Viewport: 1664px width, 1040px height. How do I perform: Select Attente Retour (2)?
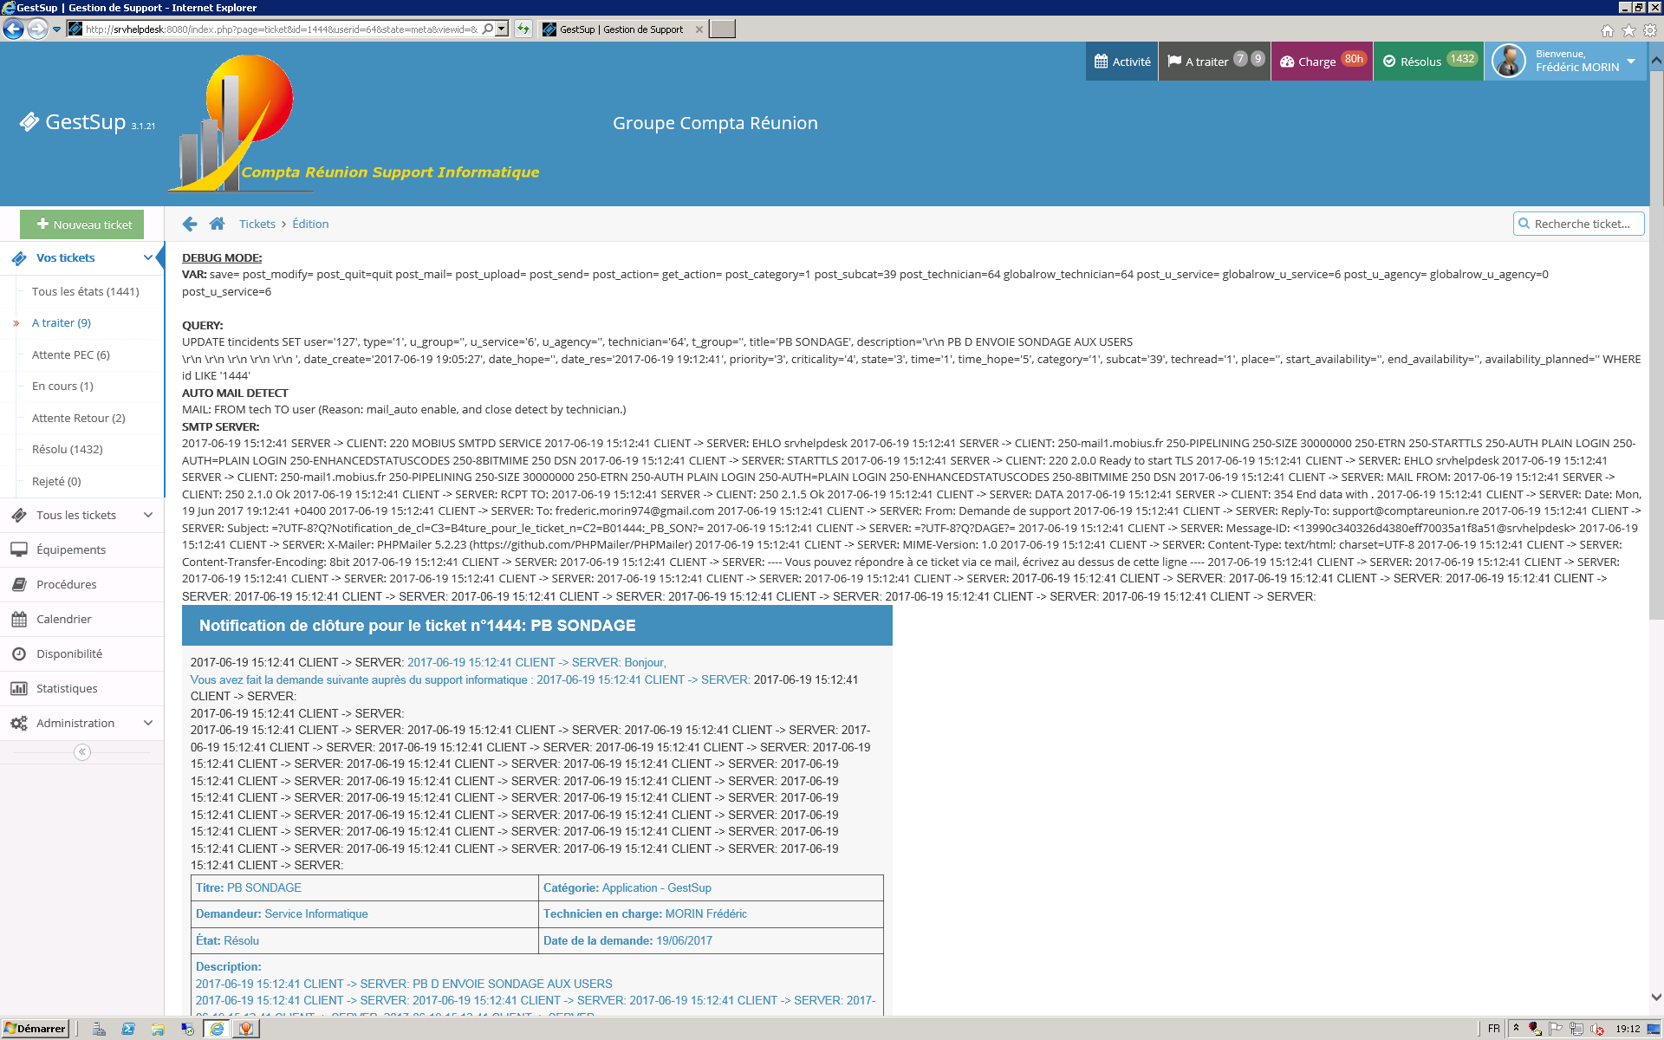(x=78, y=418)
